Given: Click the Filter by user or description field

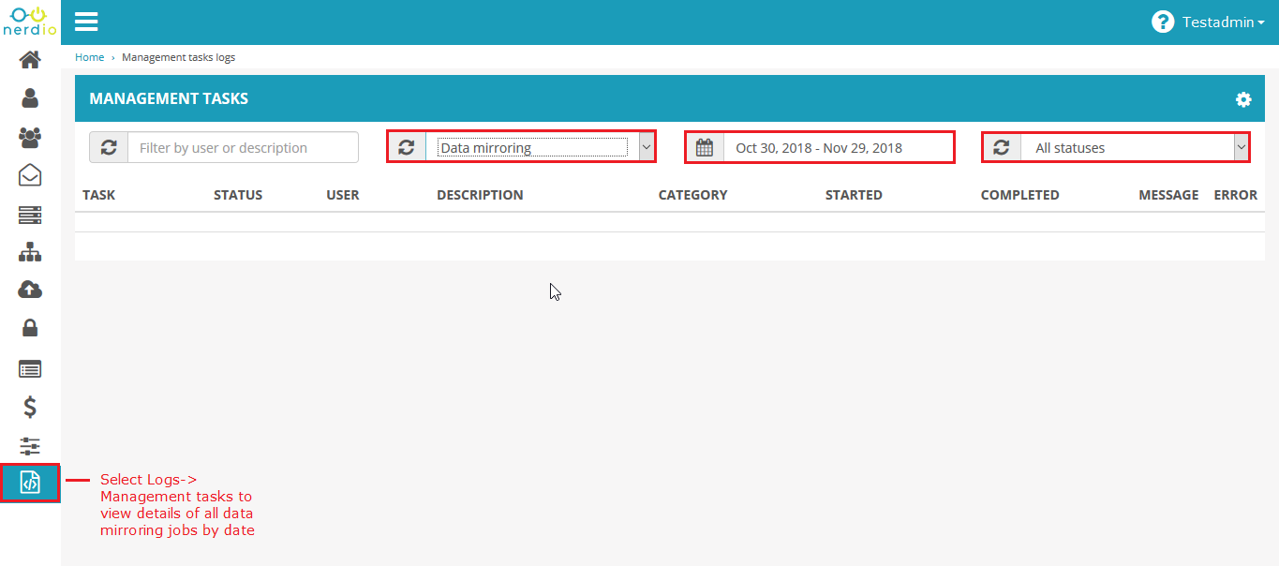Looking at the screenshot, I should [x=243, y=147].
